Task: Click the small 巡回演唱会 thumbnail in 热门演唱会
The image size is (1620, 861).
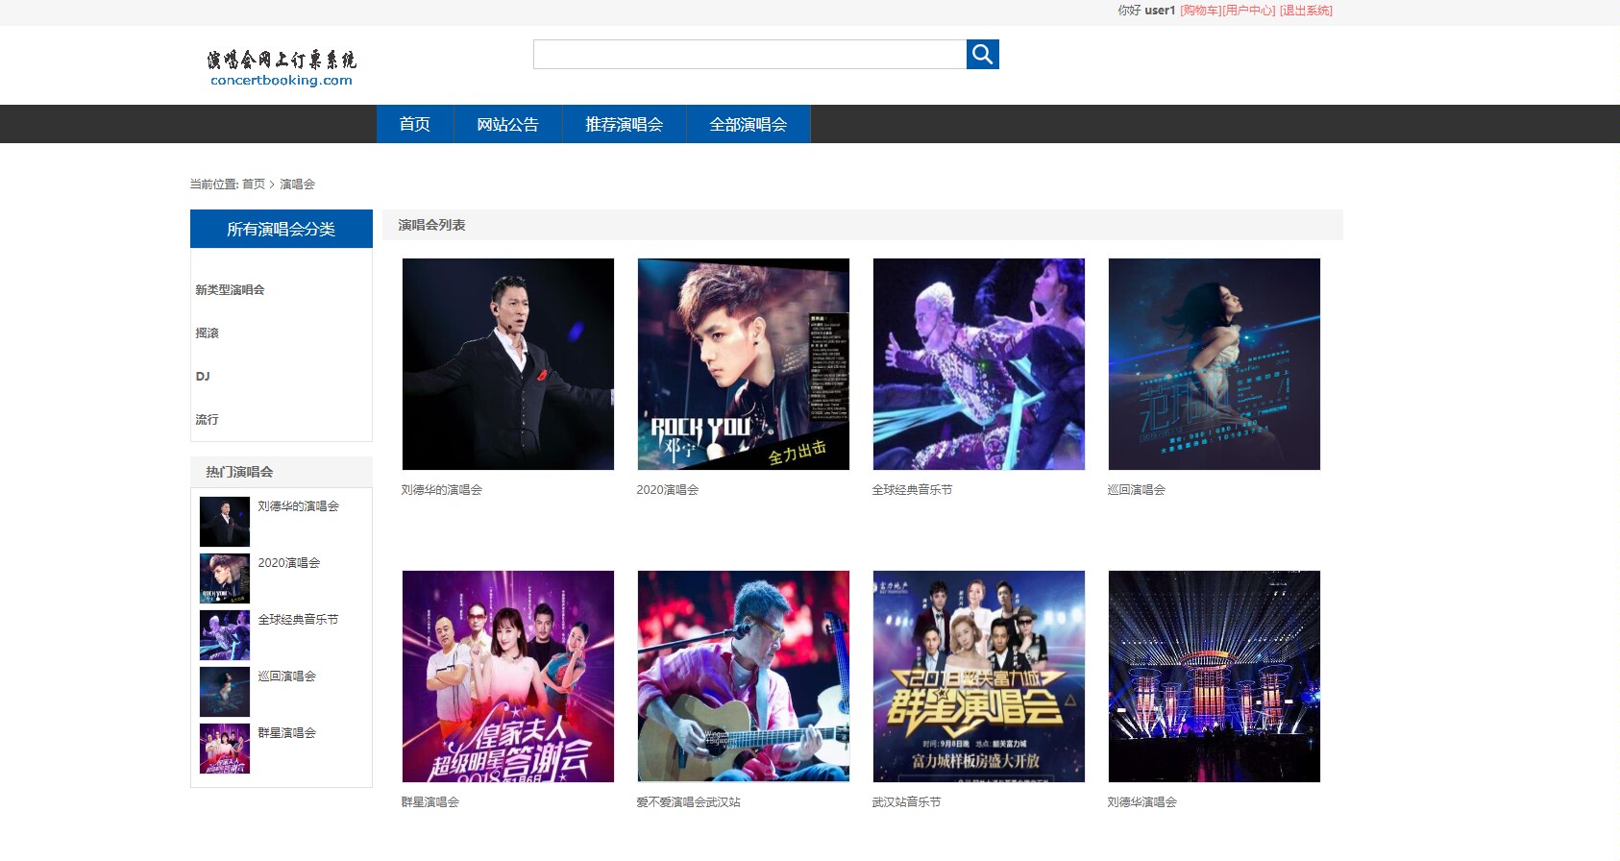Action: coord(224,692)
